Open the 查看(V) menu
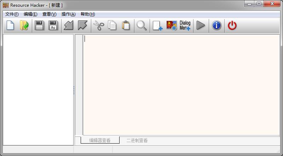 (x=49, y=14)
